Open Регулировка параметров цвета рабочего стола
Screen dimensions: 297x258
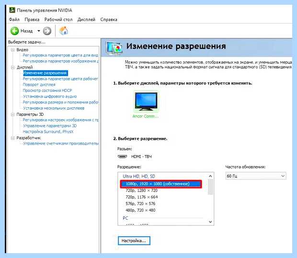60,79
